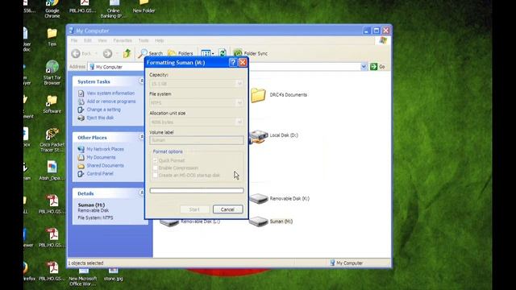Screen dimensions: 516x290
Task: Select Online Banking desktop shortcut
Action: (114, 9)
